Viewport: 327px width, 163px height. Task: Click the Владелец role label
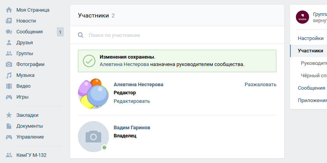click(x=125, y=136)
